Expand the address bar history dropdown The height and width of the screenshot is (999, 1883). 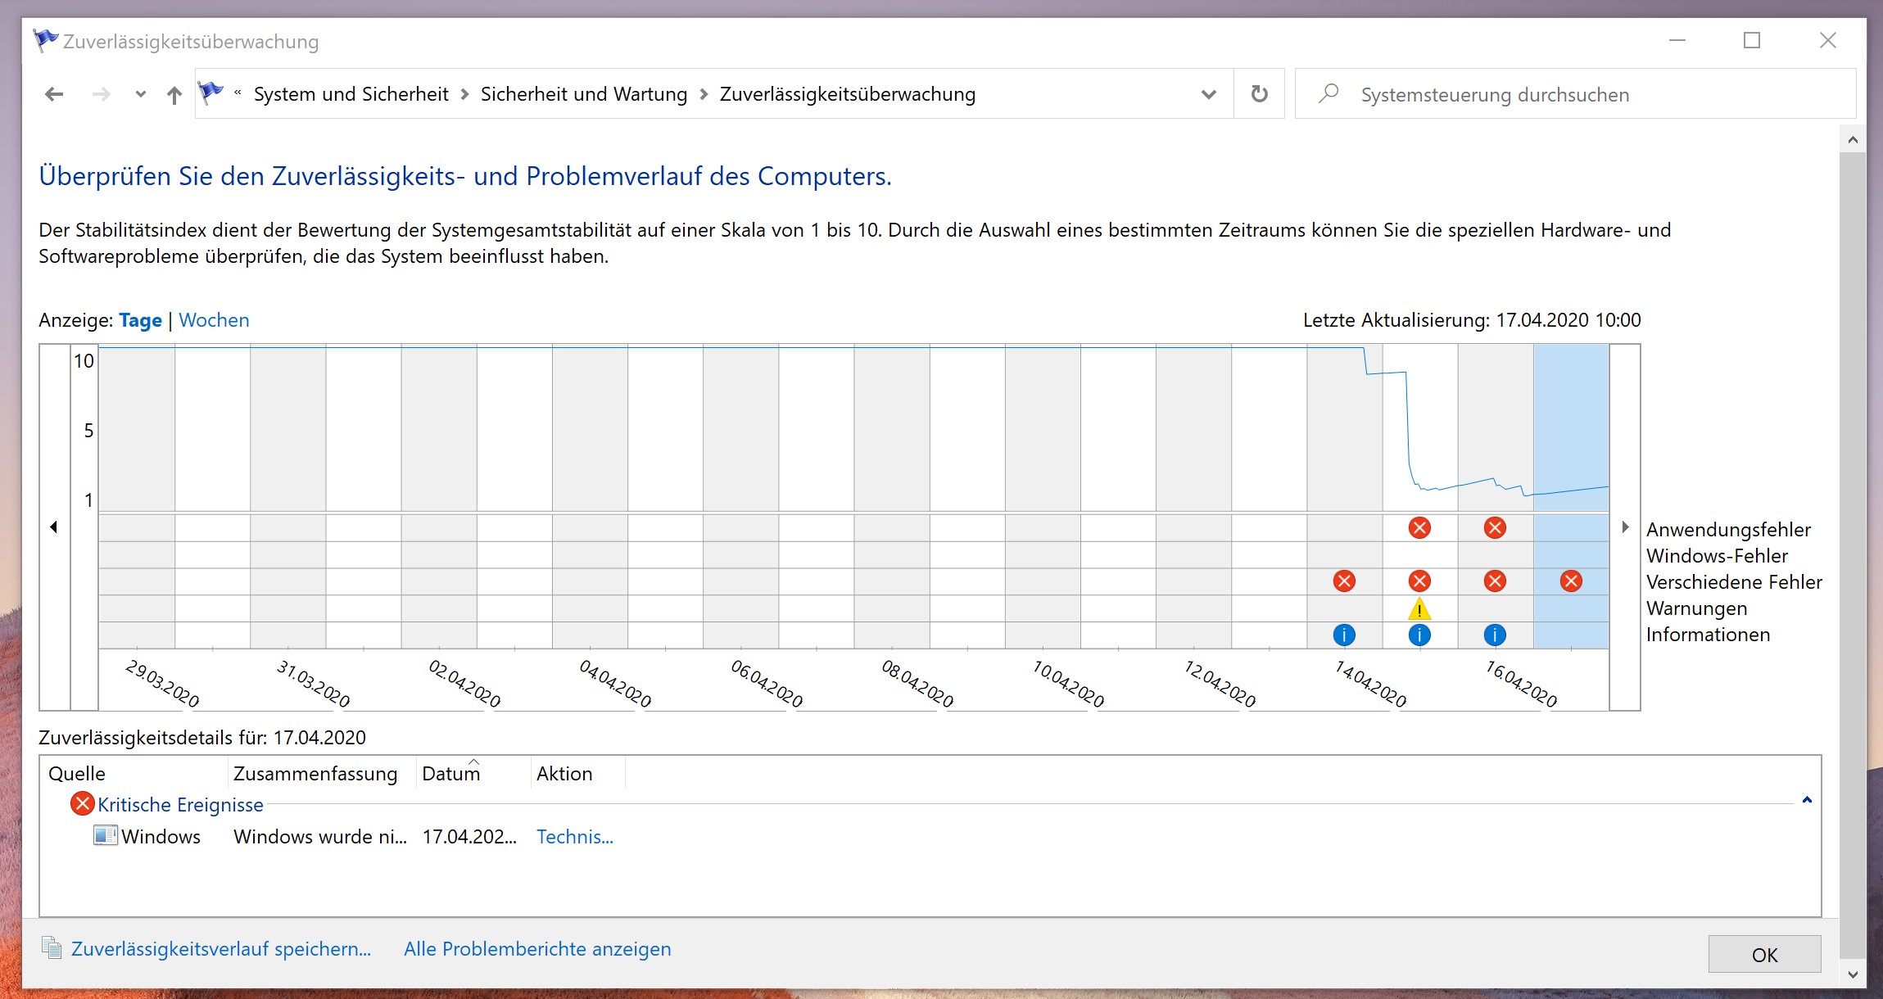[1208, 94]
